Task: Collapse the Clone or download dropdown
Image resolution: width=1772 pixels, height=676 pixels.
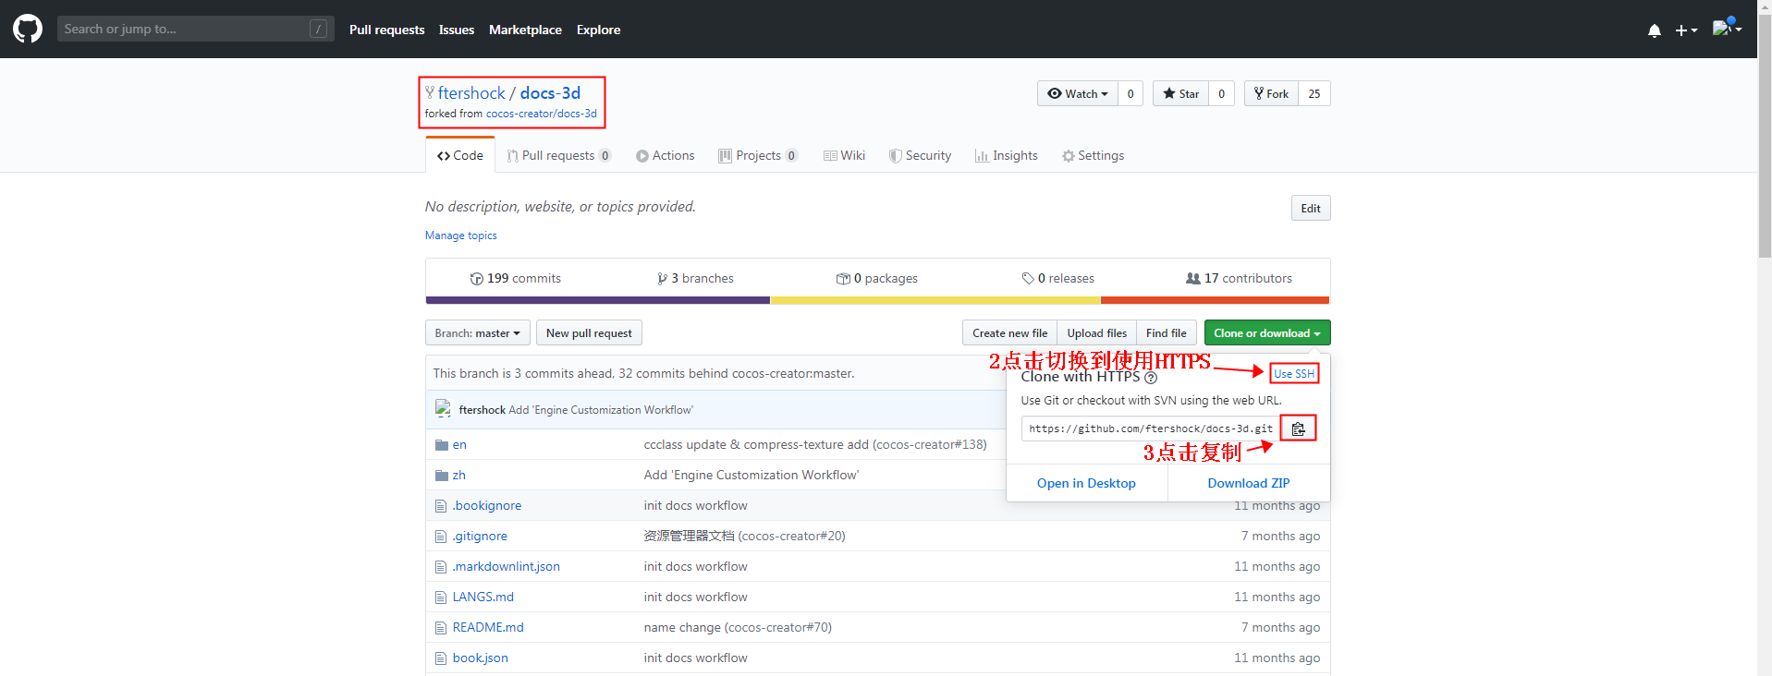Action: (x=1266, y=333)
